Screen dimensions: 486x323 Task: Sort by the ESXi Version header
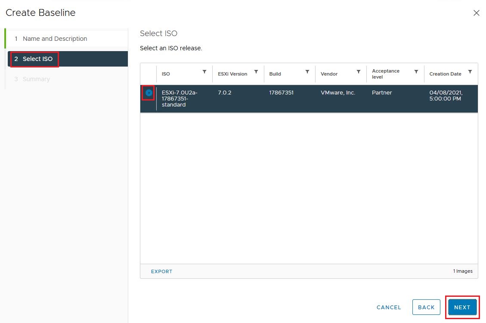point(232,74)
